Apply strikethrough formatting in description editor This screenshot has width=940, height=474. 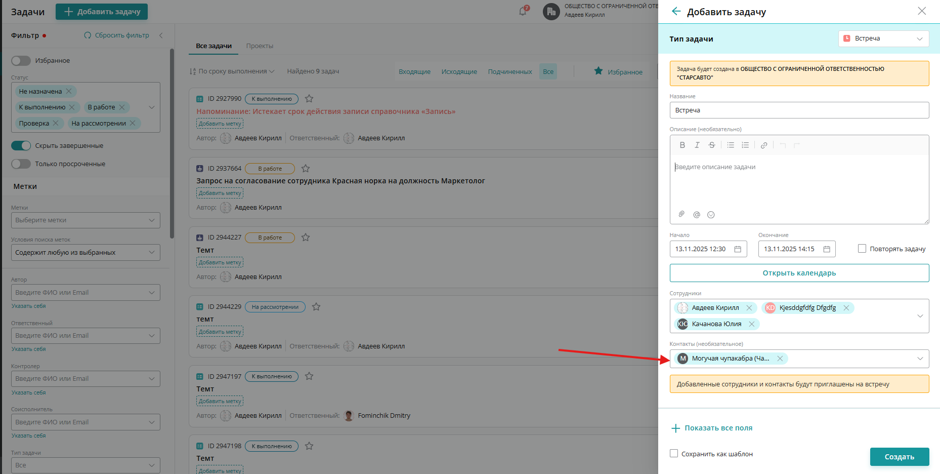[712, 145]
